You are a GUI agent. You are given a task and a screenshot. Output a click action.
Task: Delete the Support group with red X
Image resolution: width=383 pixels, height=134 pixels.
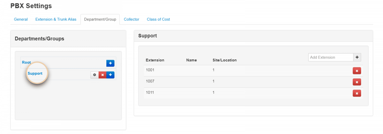point(102,75)
